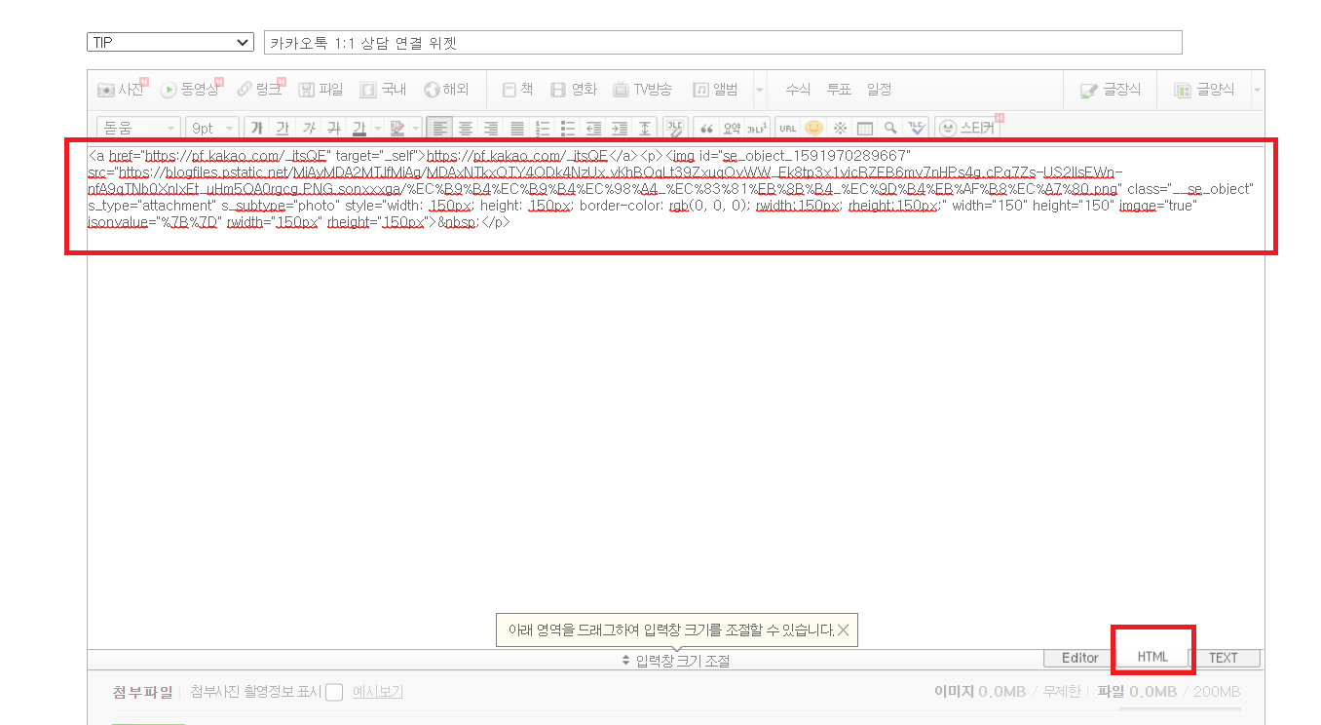This screenshot has width=1321, height=725.
Task: Insert formula with 수식
Action: pos(798,90)
